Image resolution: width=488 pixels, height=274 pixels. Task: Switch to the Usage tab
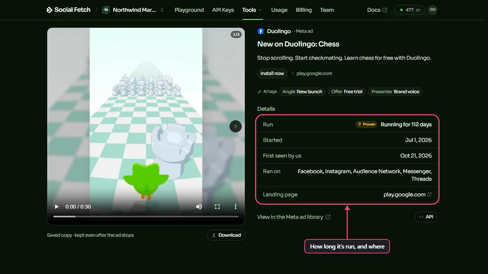[x=279, y=10]
